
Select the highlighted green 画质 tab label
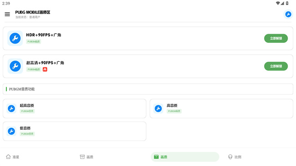(164, 157)
